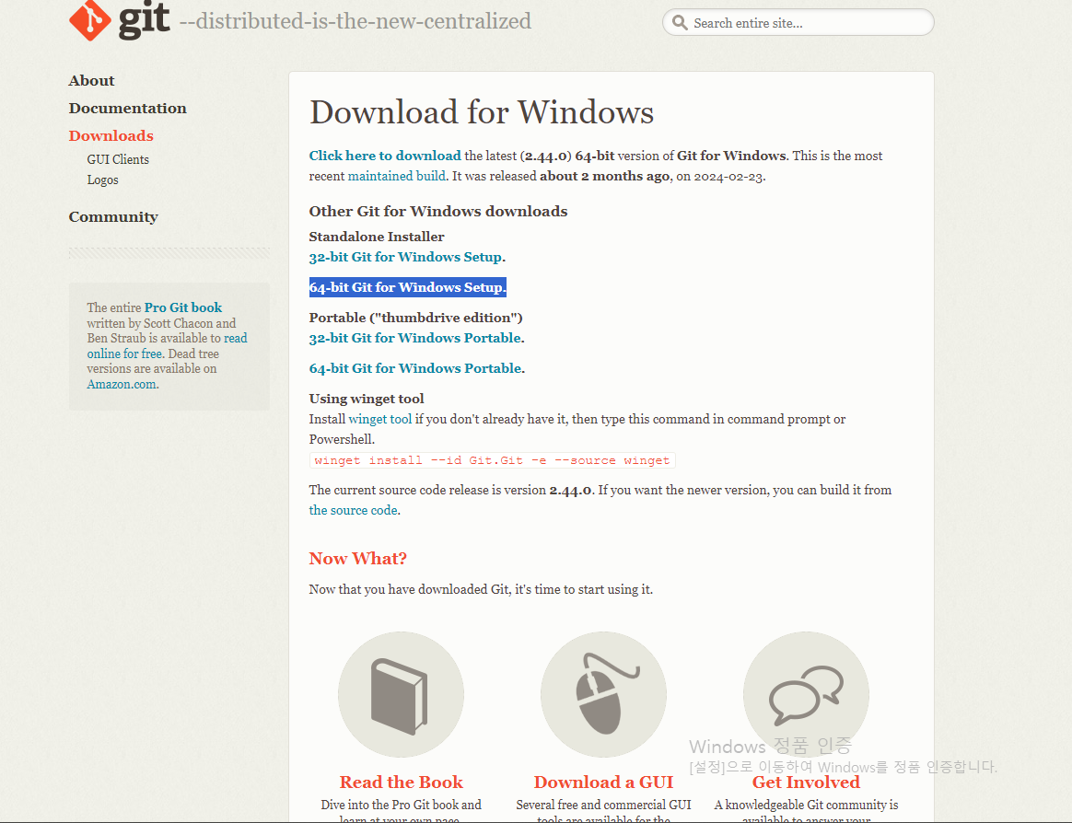Viewport: 1072px width, 823px height.
Task: Click the 'Click here to download' link
Action: pyautogui.click(x=385, y=156)
